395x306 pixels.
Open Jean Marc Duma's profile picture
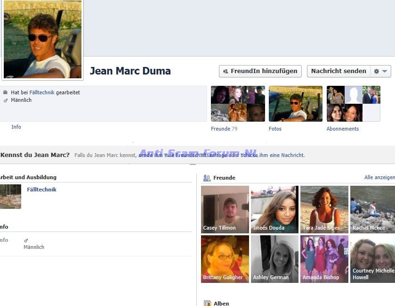click(x=43, y=40)
